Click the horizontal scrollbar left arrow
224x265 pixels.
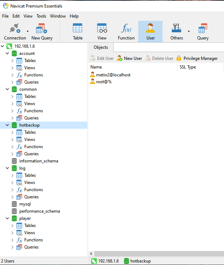91,254
